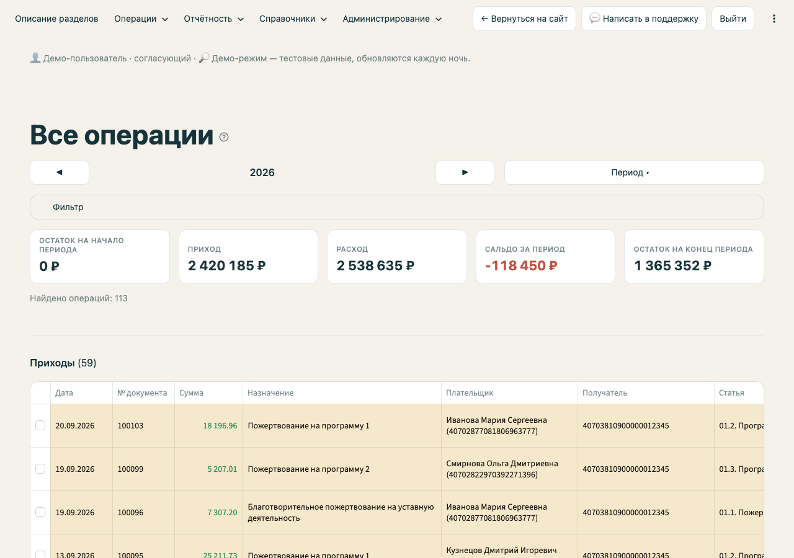794x558 pixels.
Task: Open the Период selector
Action: (634, 172)
